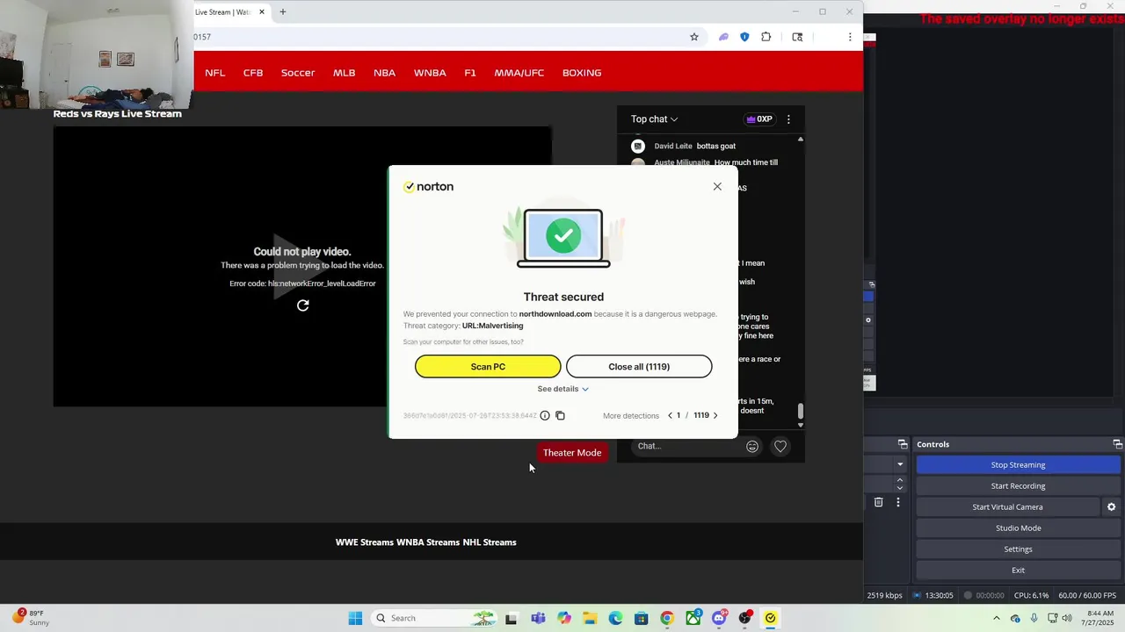Viewport: 1125px width, 632px height.
Task: Open Microsoft Edge from the taskbar
Action: pyautogui.click(x=615, y=618)
